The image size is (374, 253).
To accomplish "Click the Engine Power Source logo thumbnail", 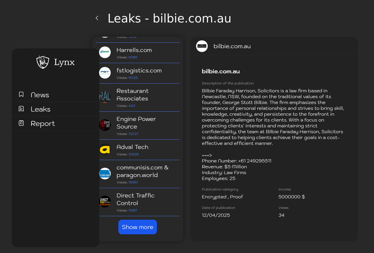I will (x=105, y=125).
